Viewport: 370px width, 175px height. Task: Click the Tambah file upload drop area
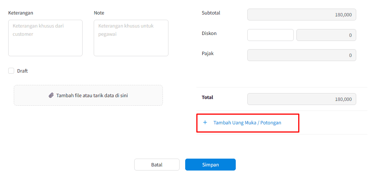pos(88,95)
